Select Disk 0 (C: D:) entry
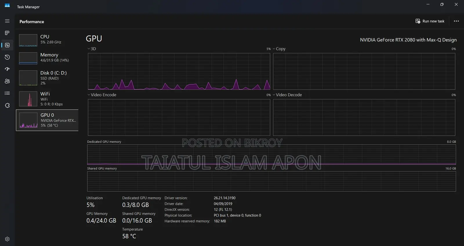The height and width of the screenshot is (246, 464). pos(47,78)
